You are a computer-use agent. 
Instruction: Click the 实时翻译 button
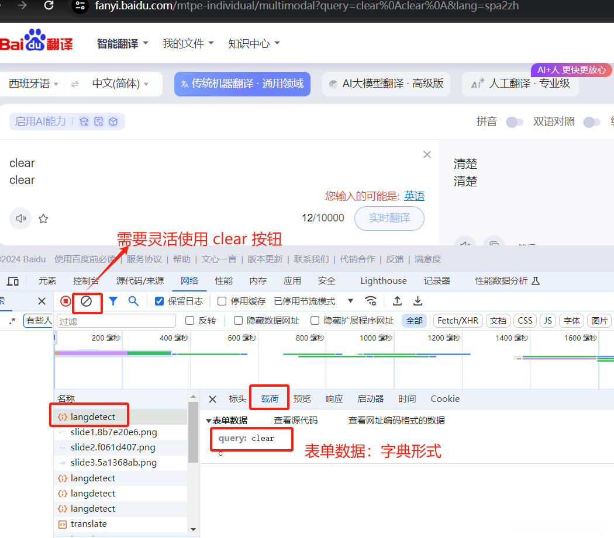pyautogui.click(x=389, y=218)
